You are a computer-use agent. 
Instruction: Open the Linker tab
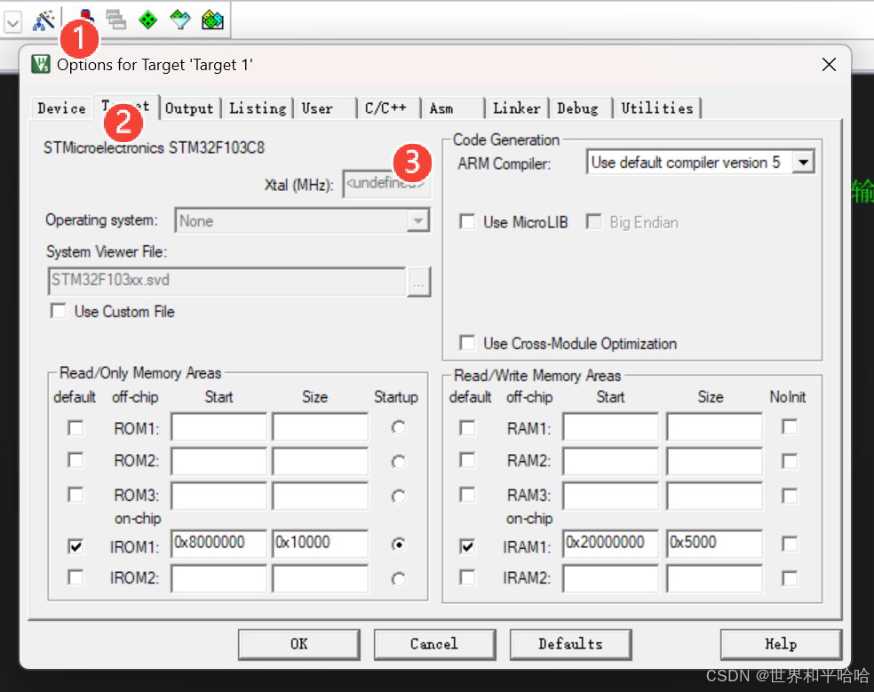coord(517,108)
